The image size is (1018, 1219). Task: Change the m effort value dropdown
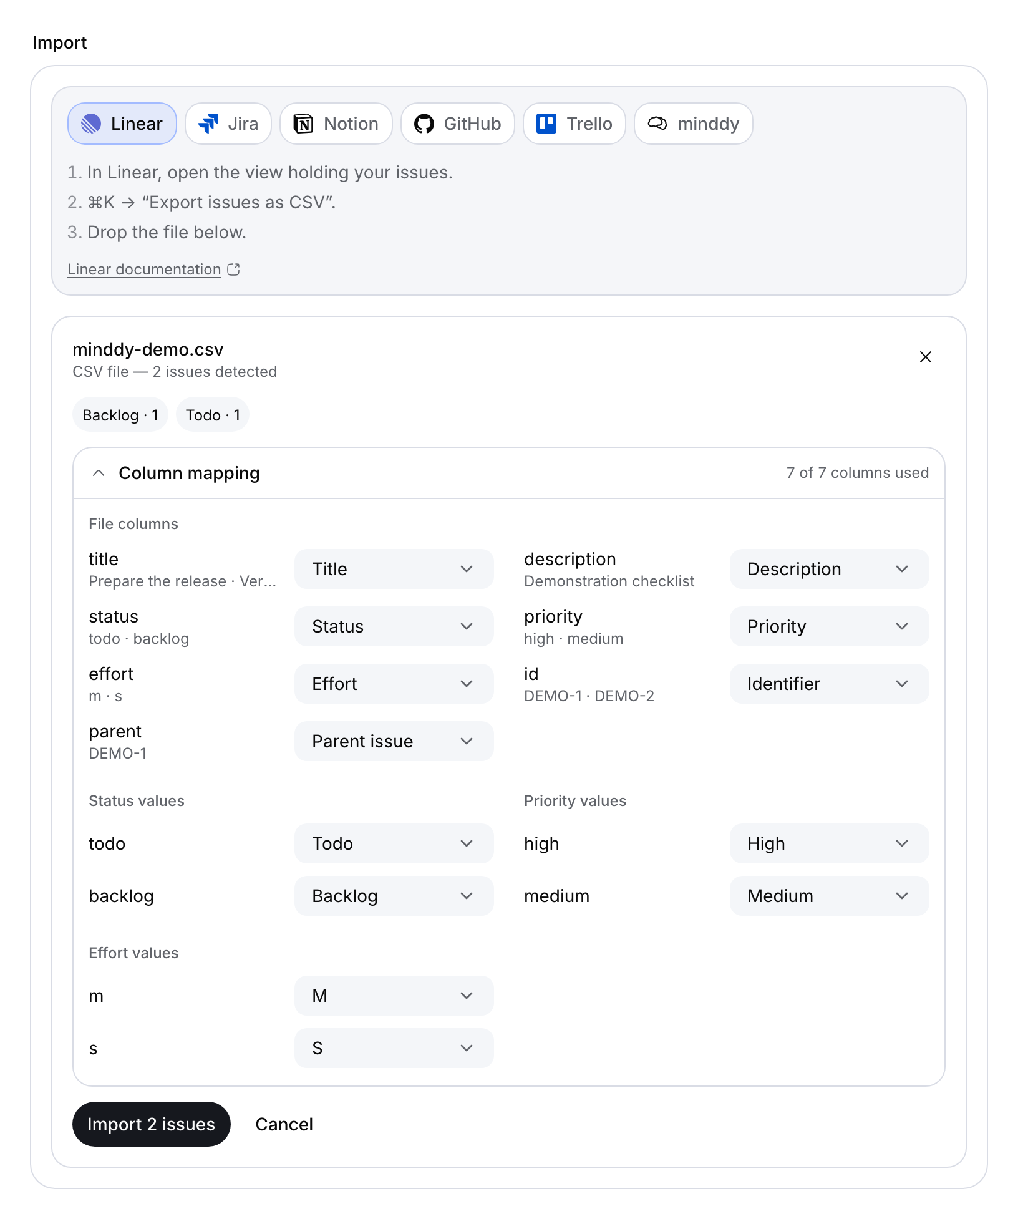(x=394, y=996)
